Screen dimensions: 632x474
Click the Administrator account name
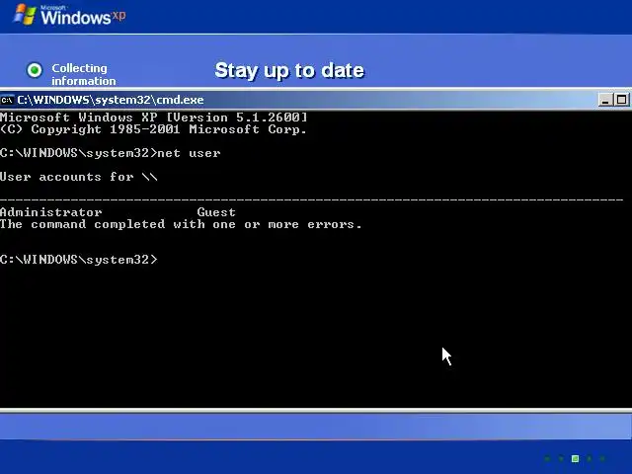[x=51, y=212]
